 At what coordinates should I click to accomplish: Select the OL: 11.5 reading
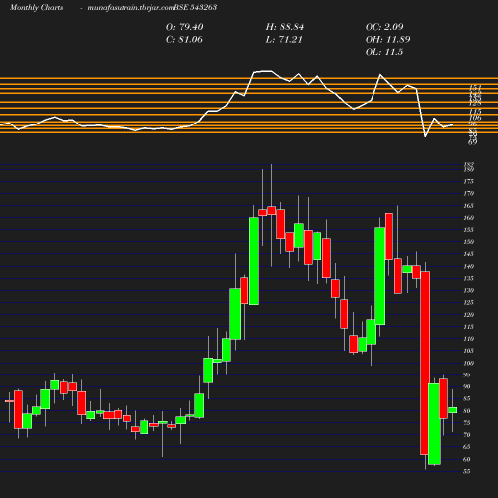point(384,52)
